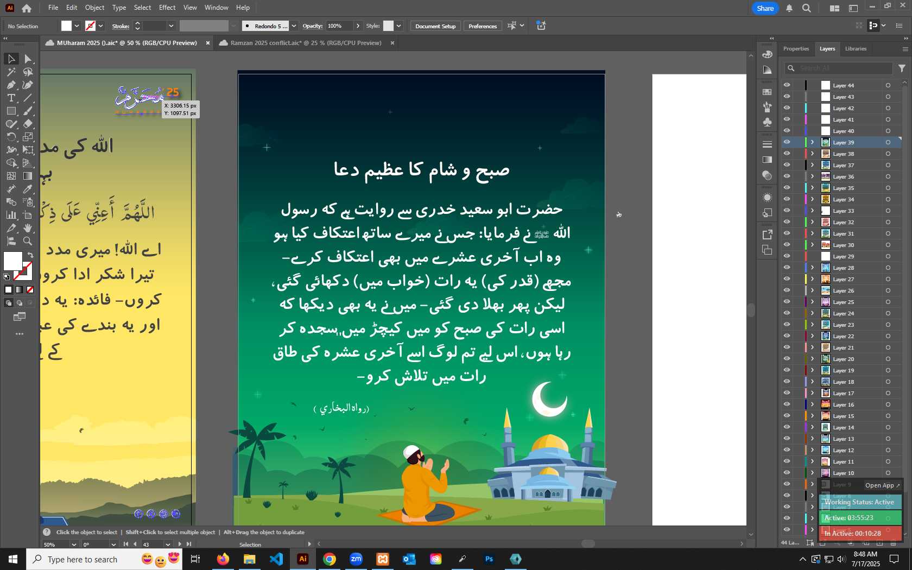The height and width of the screenshot is (570, 912).
Task: Hide Layer 20 with the eye icon
Action: tap(787, 359)
